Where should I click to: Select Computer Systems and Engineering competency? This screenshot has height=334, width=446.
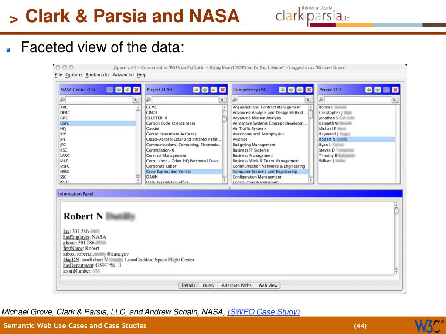270,172
